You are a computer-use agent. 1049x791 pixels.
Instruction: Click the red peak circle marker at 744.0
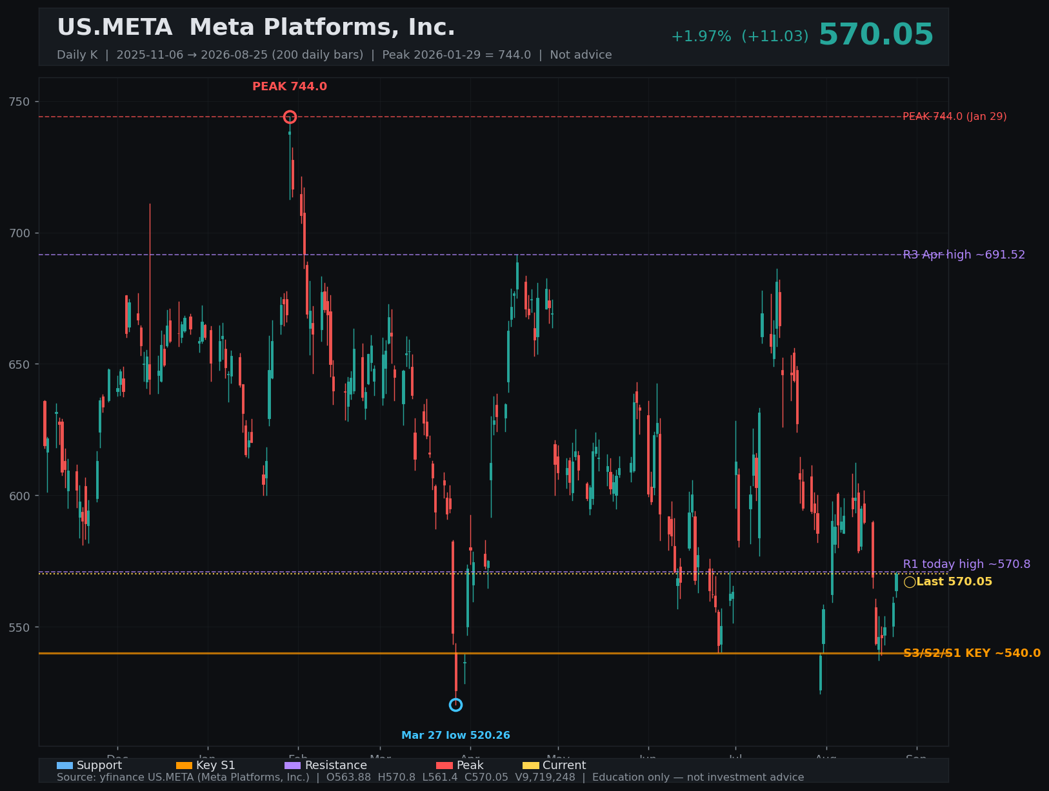pos(290,117)
